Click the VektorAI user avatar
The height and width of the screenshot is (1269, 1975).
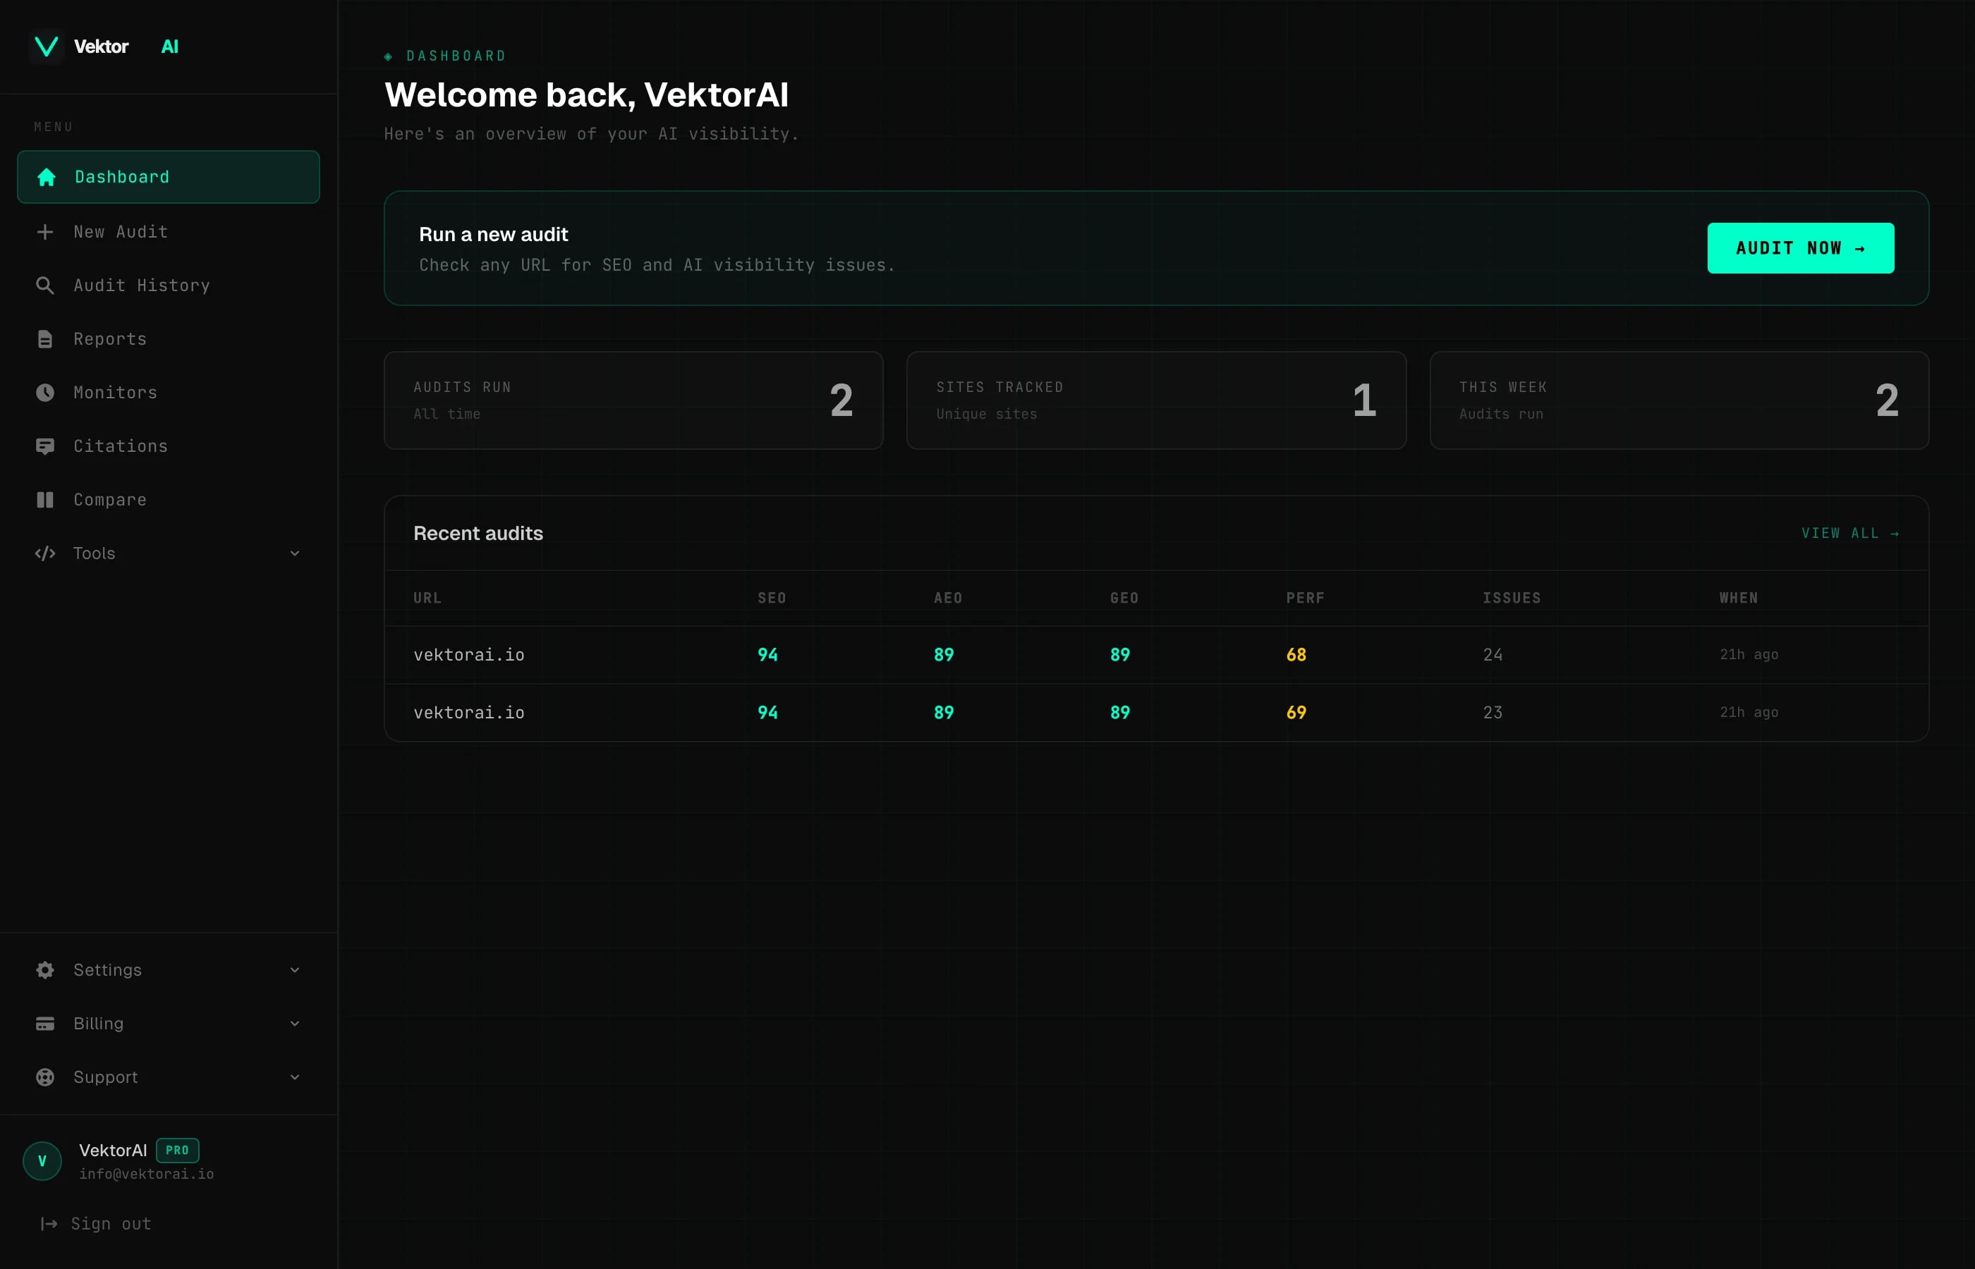pos(42,1160)
